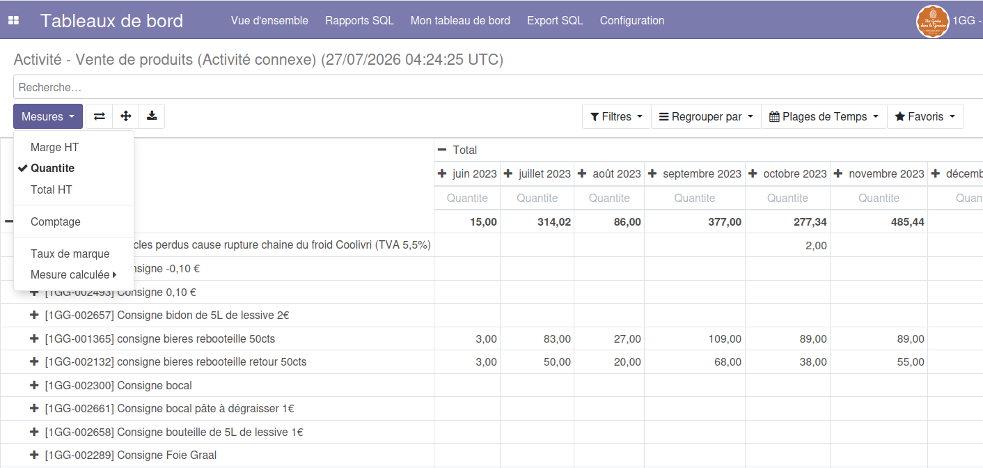Open Mesure calculée submenu
The width and height of the screenshot is (983, 468).
[74, 274]
